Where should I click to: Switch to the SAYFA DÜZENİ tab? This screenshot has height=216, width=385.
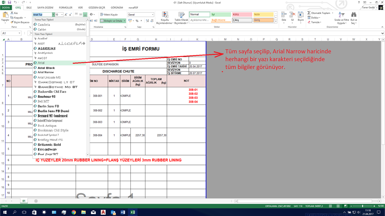point(45,8)
